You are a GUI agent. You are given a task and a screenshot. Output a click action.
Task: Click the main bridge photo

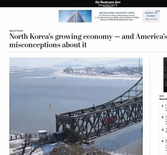76,106
